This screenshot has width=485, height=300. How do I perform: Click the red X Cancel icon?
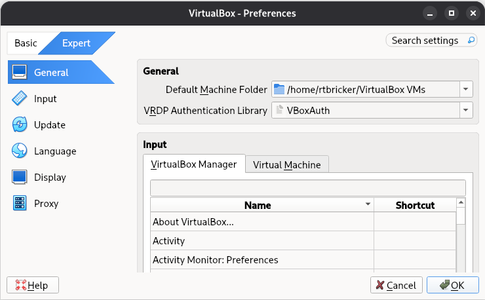click(380, 285)
